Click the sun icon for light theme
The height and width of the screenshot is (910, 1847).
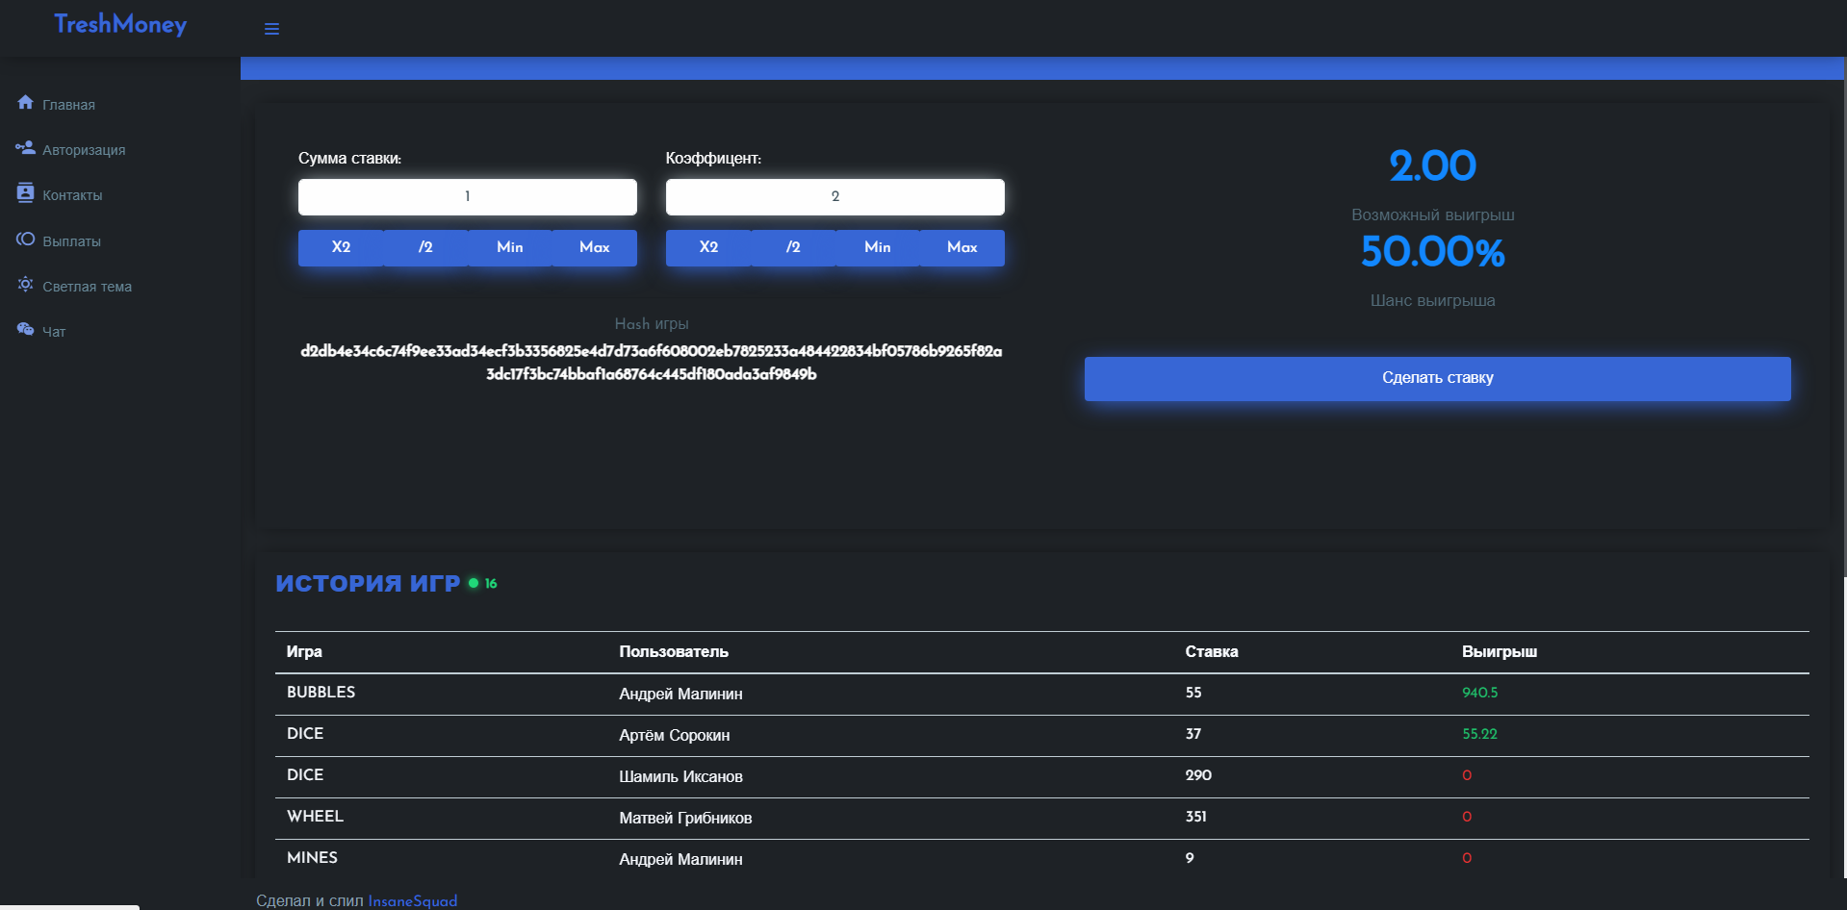pos(25,285)
